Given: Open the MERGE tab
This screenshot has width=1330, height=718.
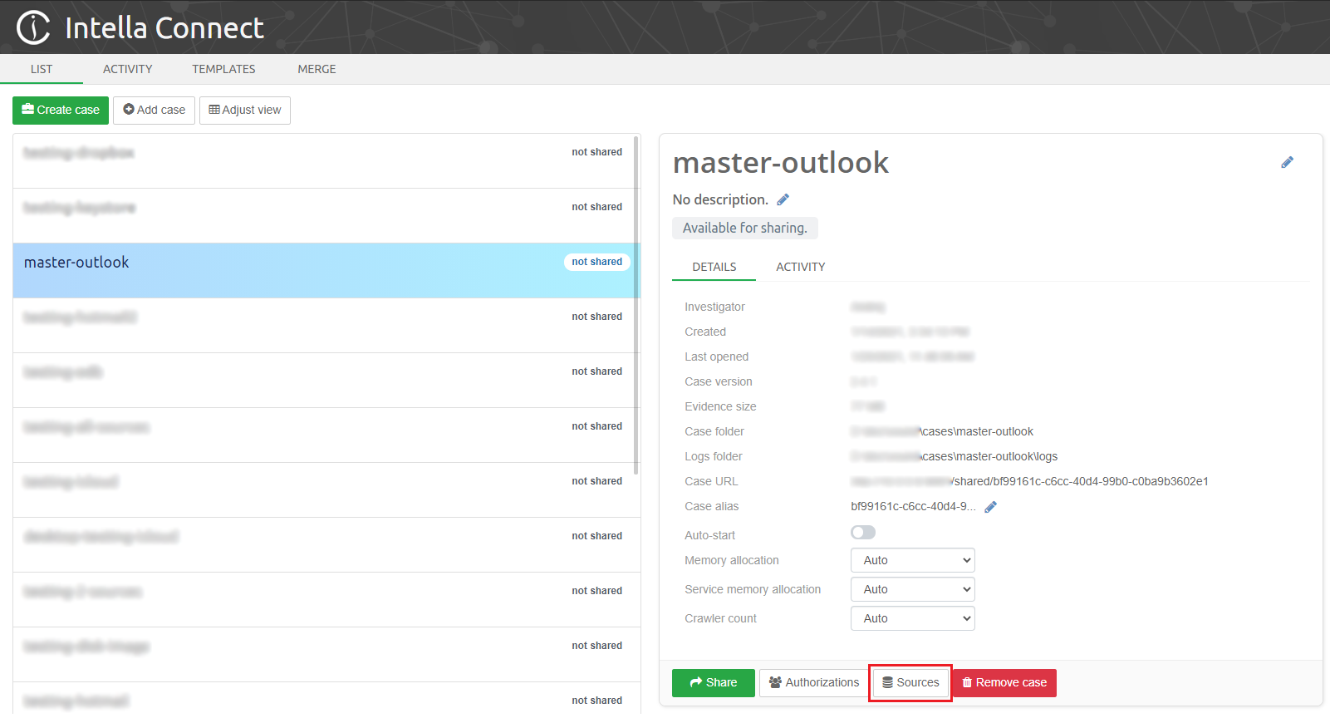Looking at the screenshot, I should coord(317,69).
